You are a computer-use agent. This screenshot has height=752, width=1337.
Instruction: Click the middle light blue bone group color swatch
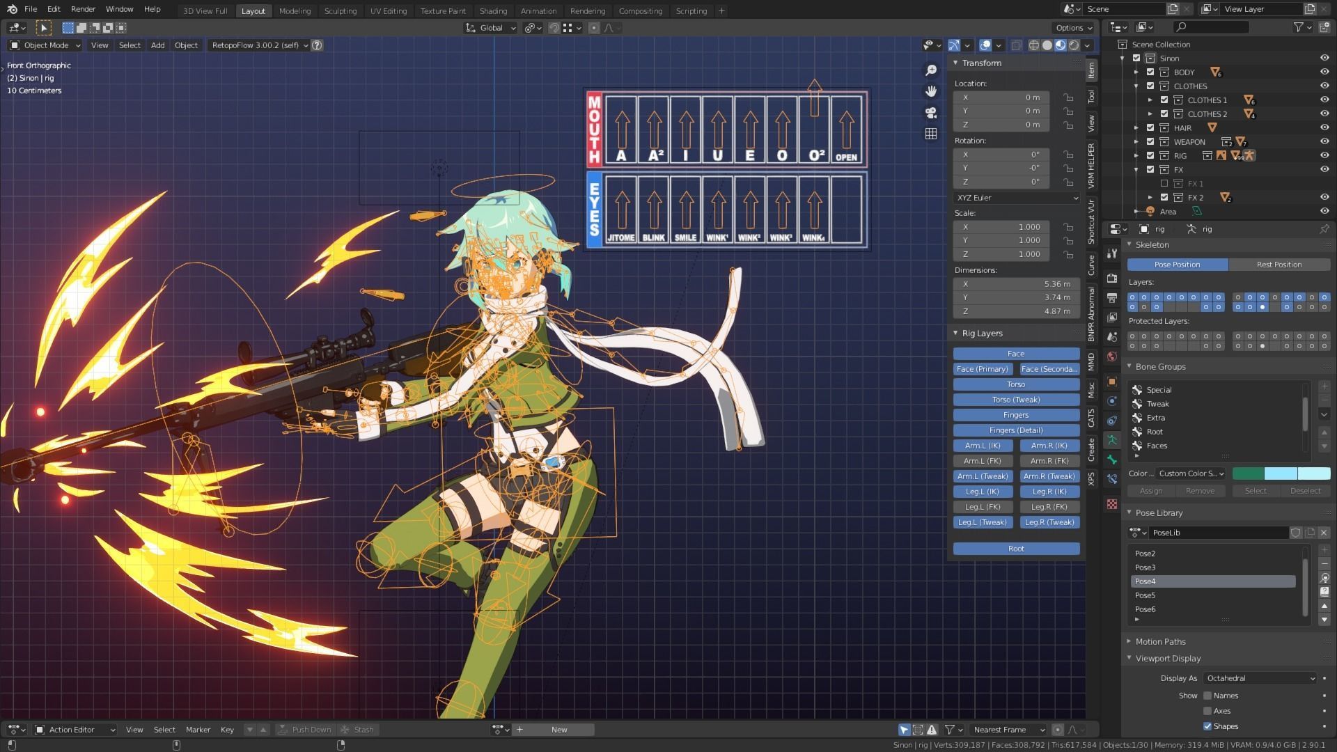(1281, 473)
